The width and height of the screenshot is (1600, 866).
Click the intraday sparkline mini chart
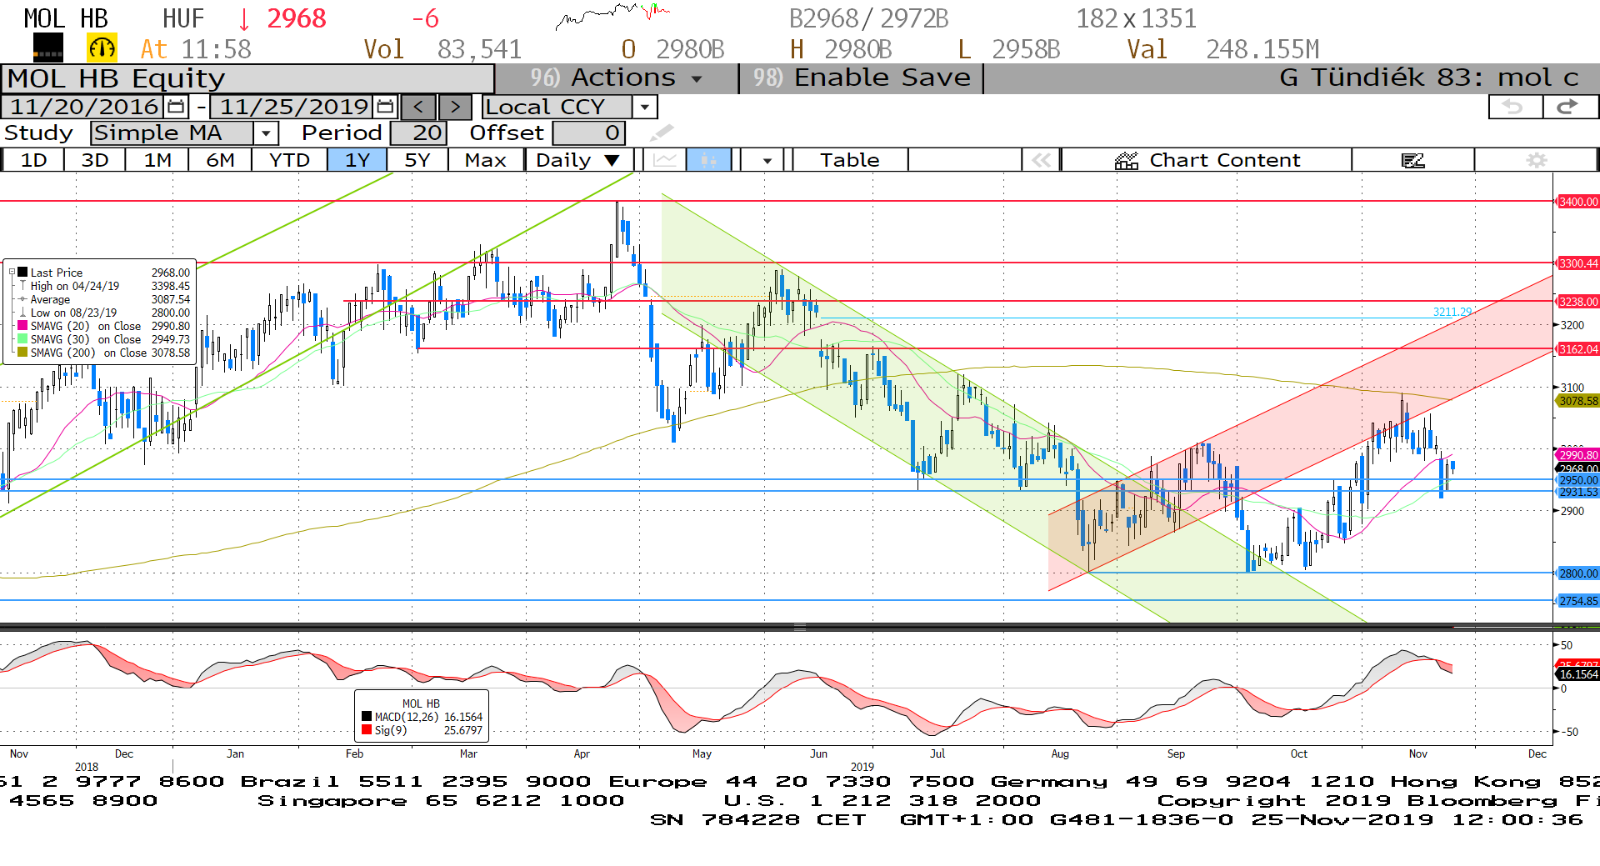pyautogui.click(x=612, y=16)
